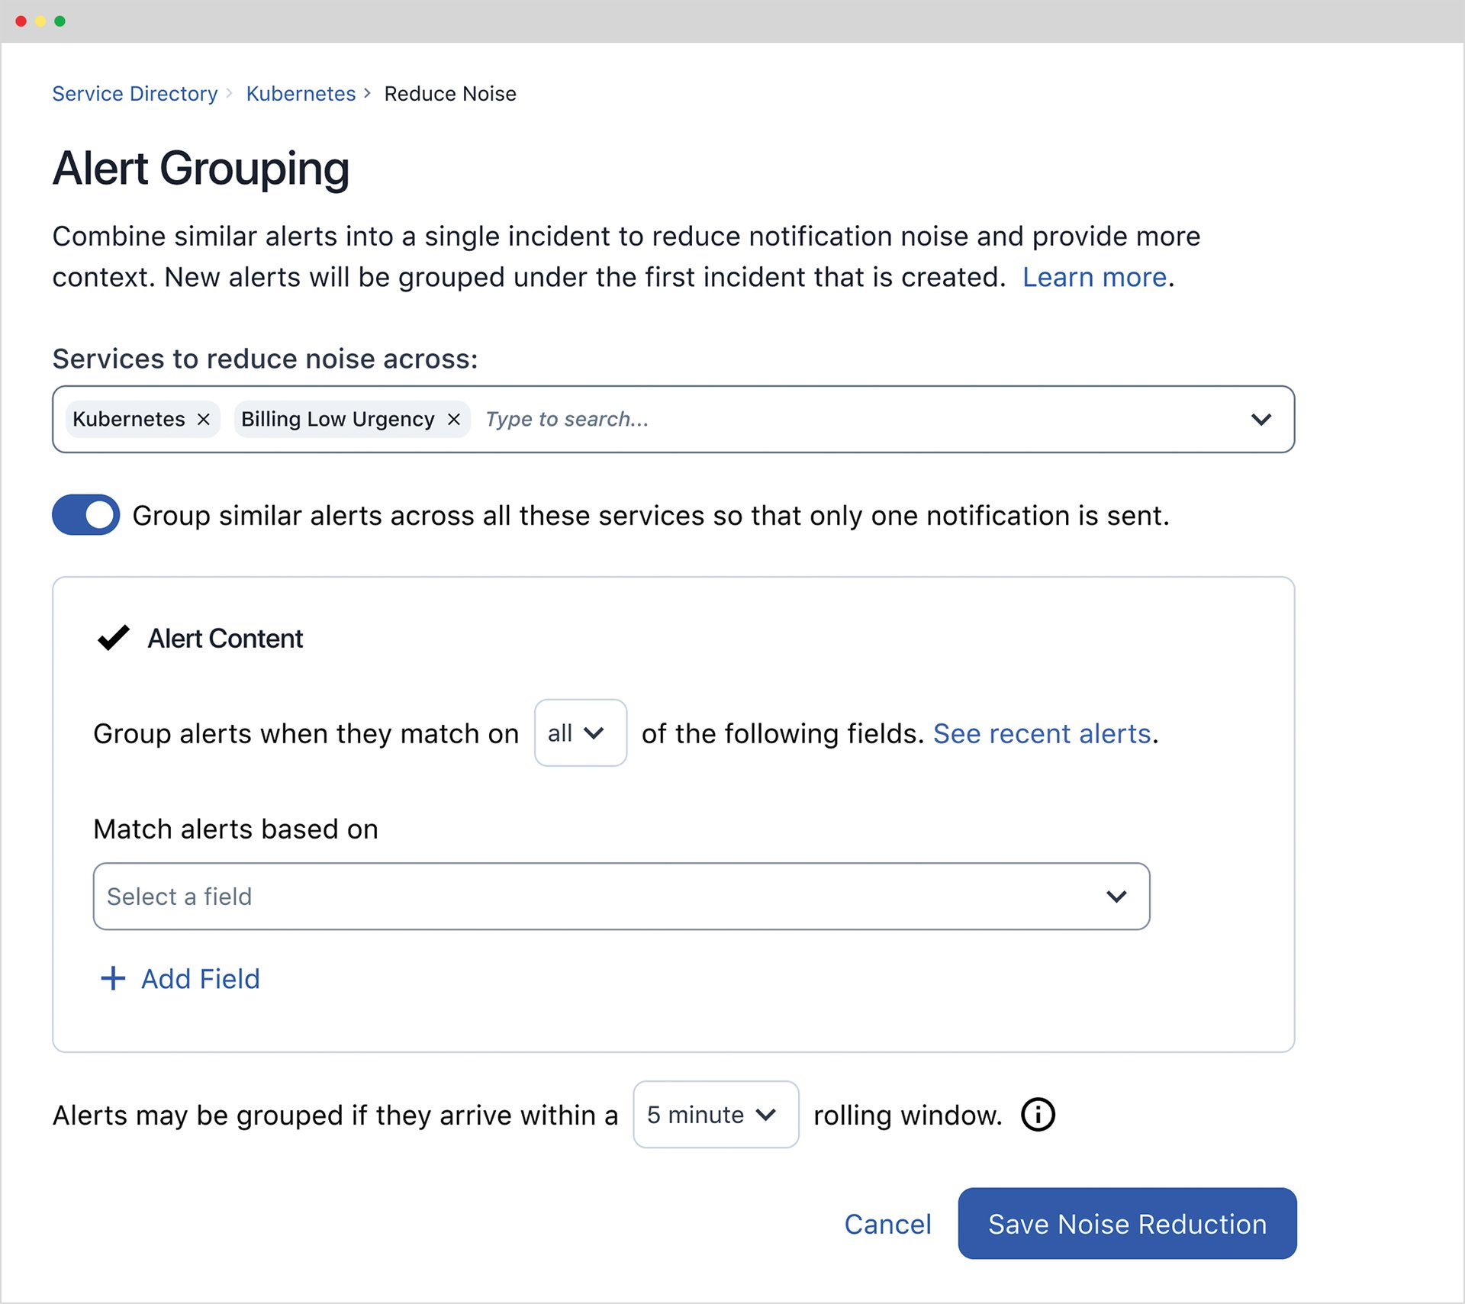Screen dimensions: 1465x1304
Task: Open the Learn more link
Action: point(1094,277)
